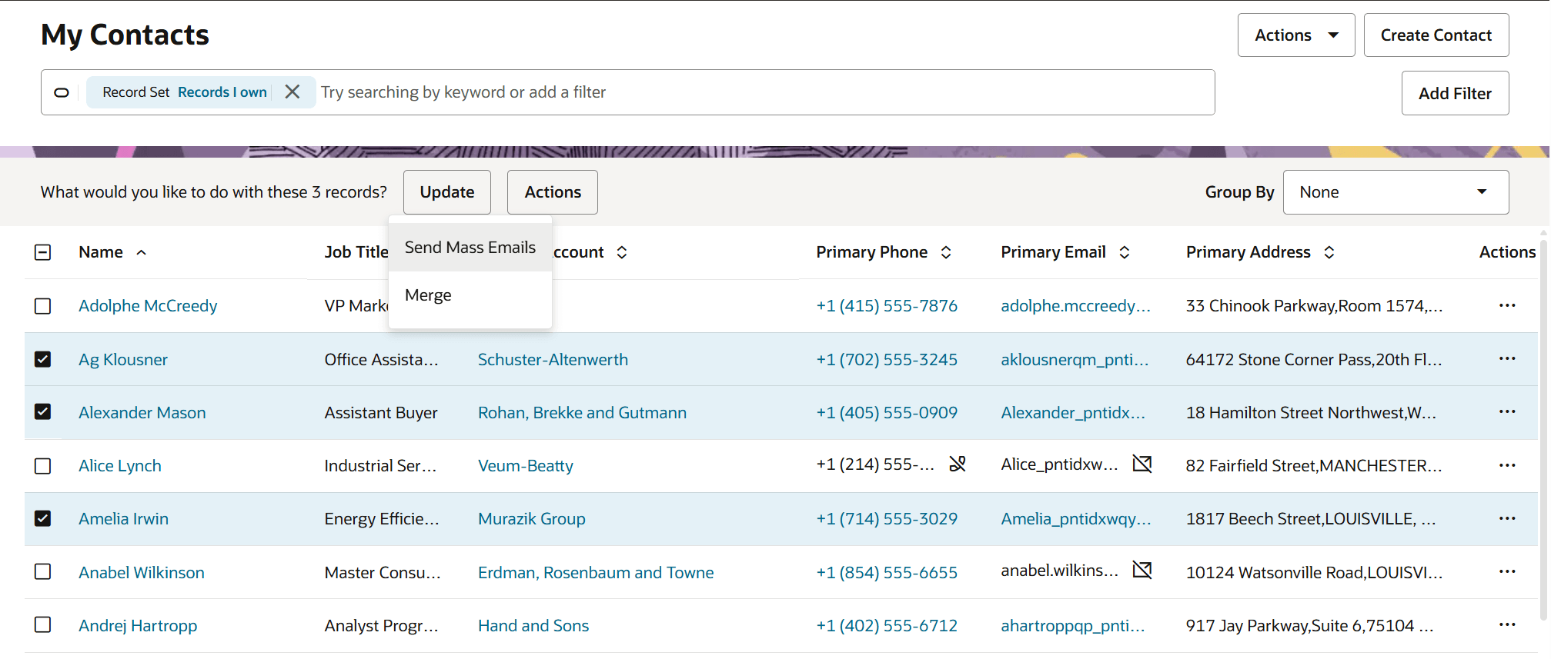Click the Create Contact button
The height and width of the screenshot is (659, 1551).
point(1436,35)
